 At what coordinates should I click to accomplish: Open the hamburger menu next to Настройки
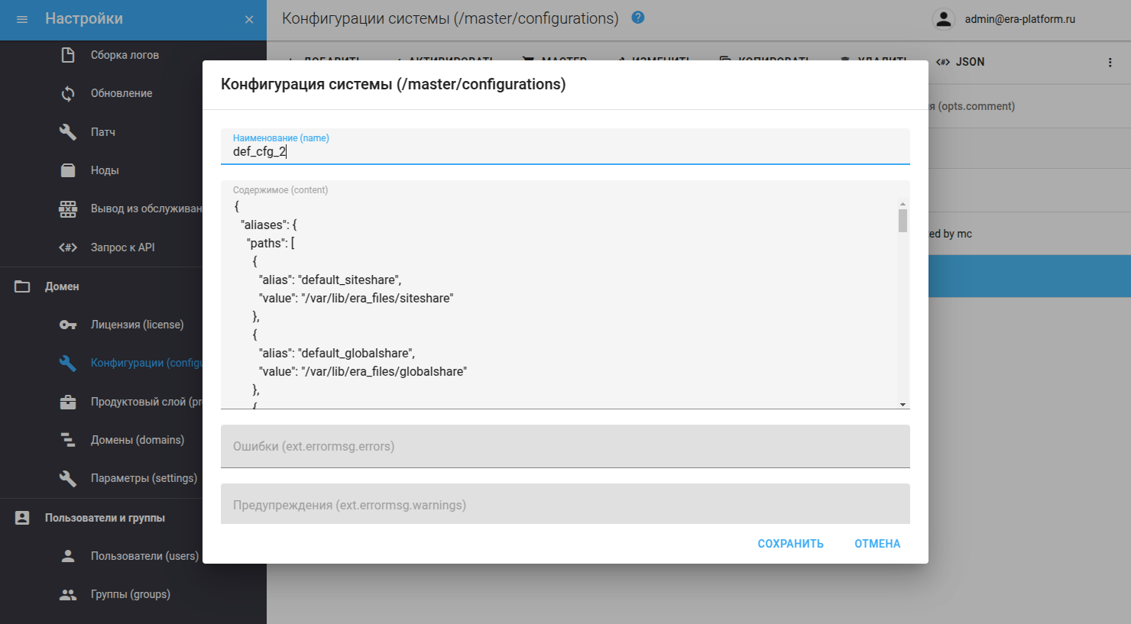[21, 20]
